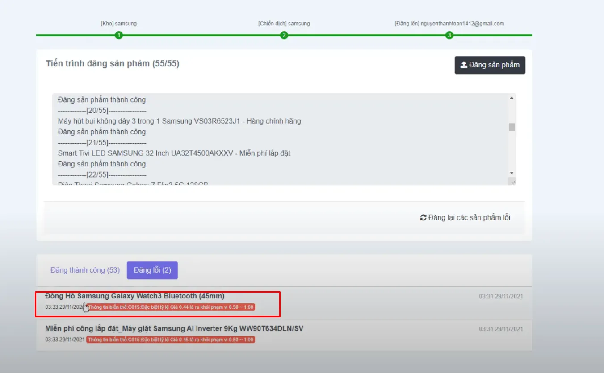Select the "Đăng lỗi (2)" tab
This screenshot has width=604, height=373.
(152, 270)
